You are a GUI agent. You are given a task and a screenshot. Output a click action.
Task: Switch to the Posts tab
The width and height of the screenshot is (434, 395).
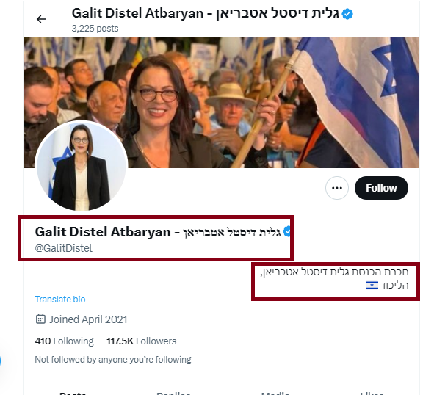click(x=73, y=393)
